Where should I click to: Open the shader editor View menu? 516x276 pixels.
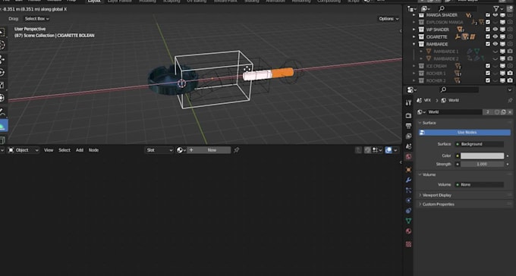click(49, 150)
